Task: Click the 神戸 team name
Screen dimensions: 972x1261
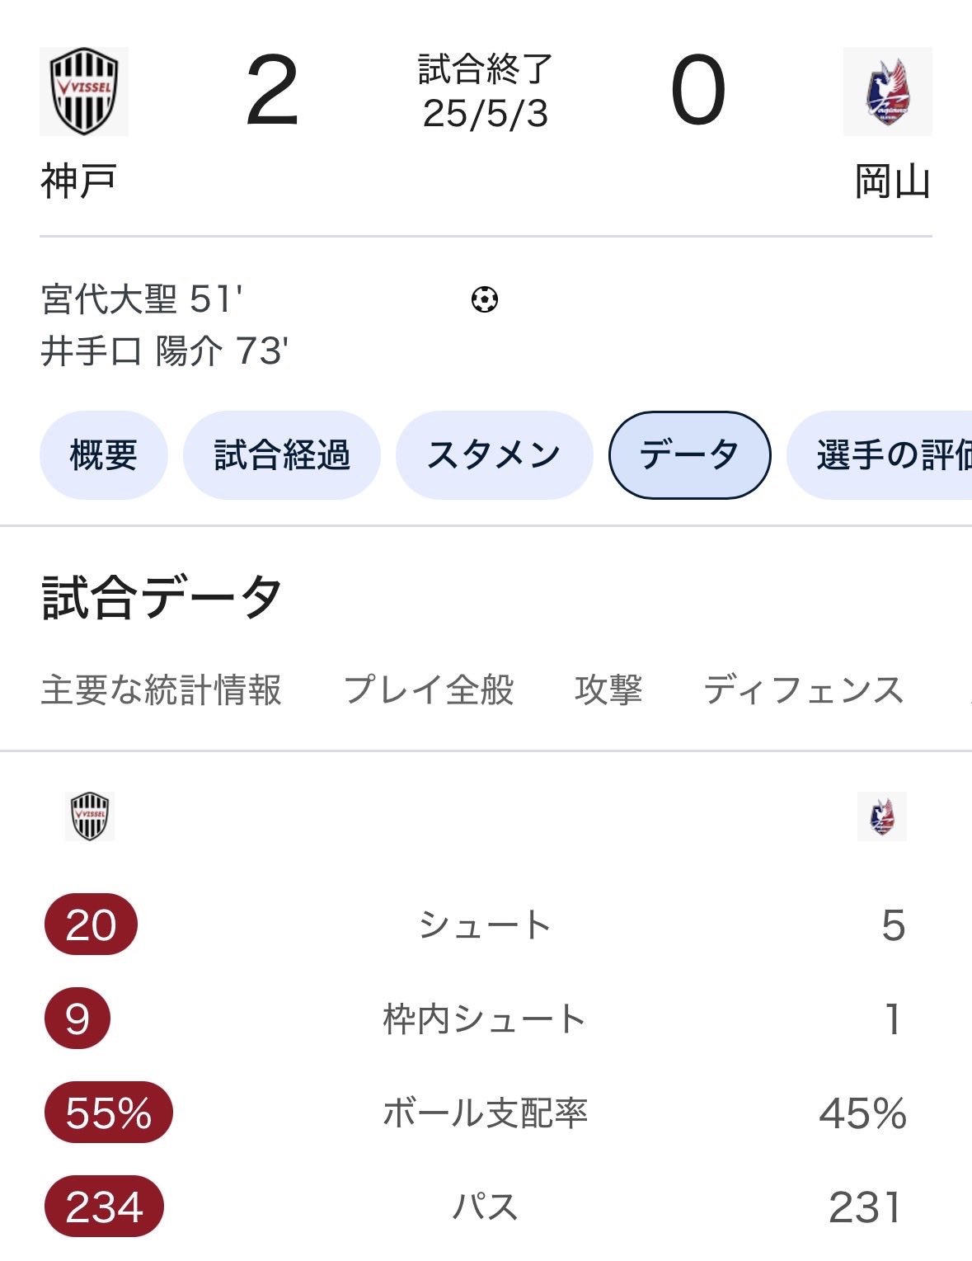Action: tap(78, 181)
